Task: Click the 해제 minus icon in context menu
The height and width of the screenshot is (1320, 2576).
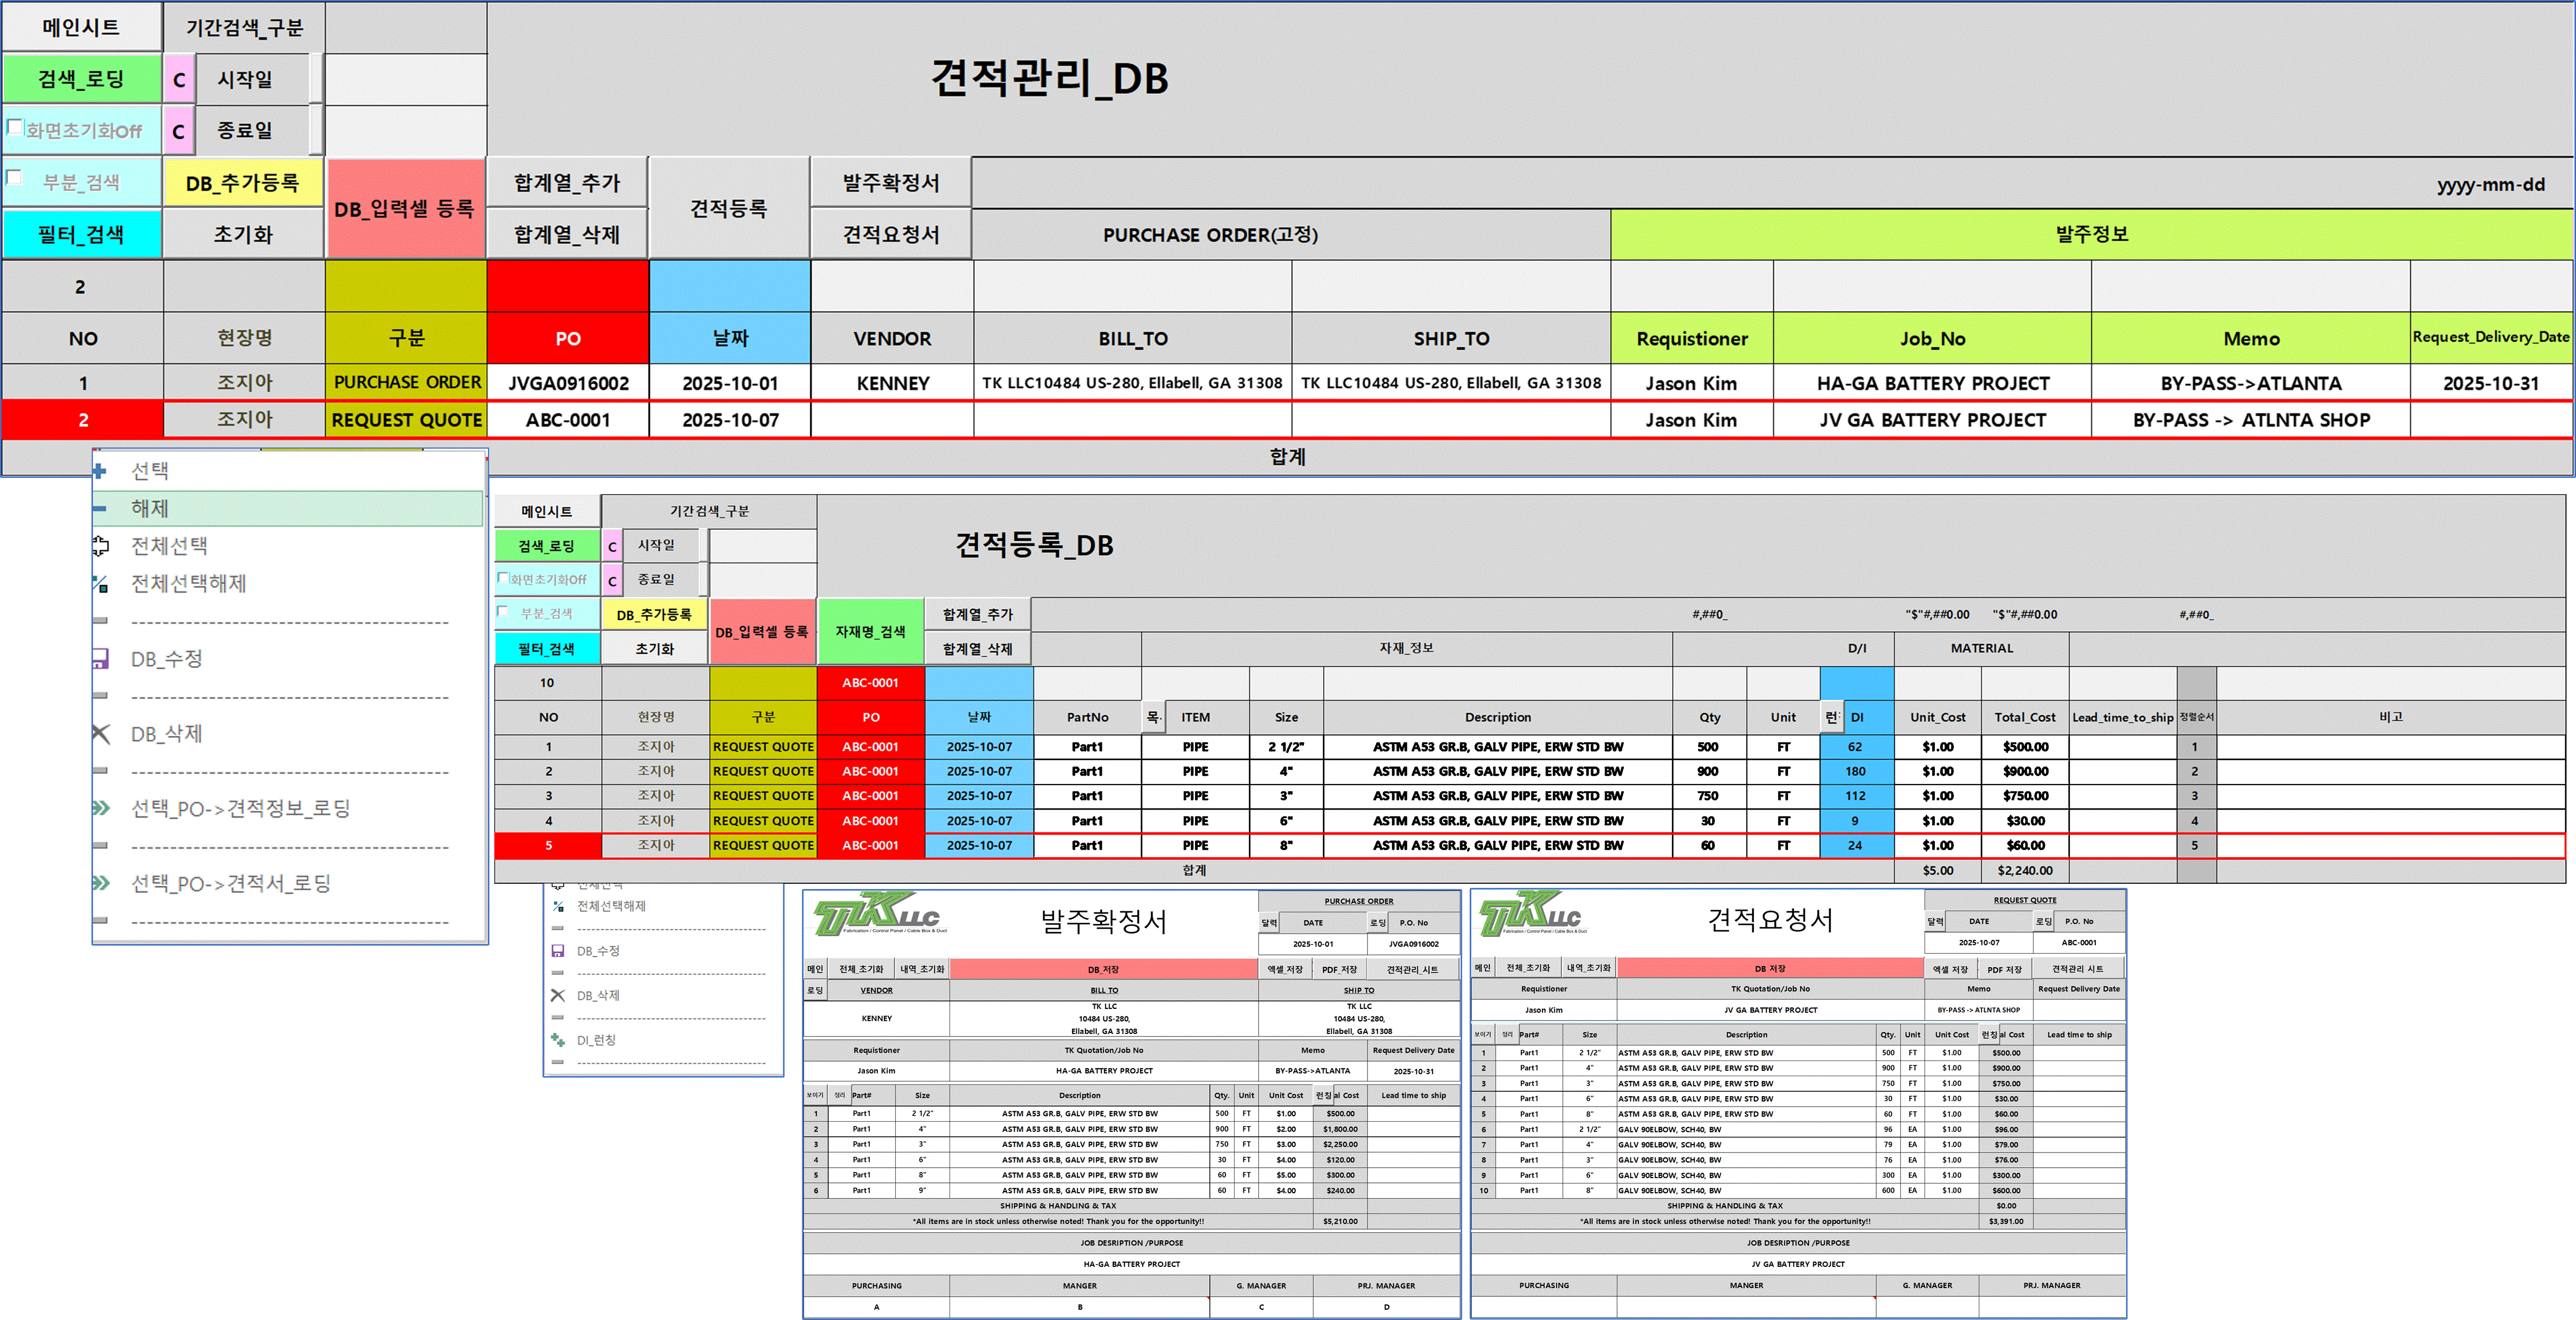Action: click(99, 508)
